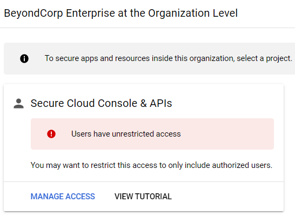Image resolution: width=295 pixels, height=216 pixels.
Task: Click the select a project info banner text
Action: coord(168,58)
